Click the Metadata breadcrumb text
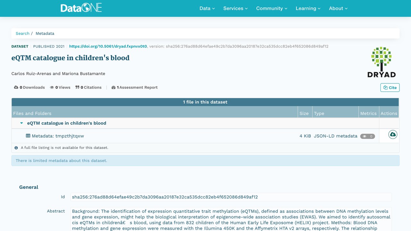This screenshot has height=231, width=411. [45, 33]
